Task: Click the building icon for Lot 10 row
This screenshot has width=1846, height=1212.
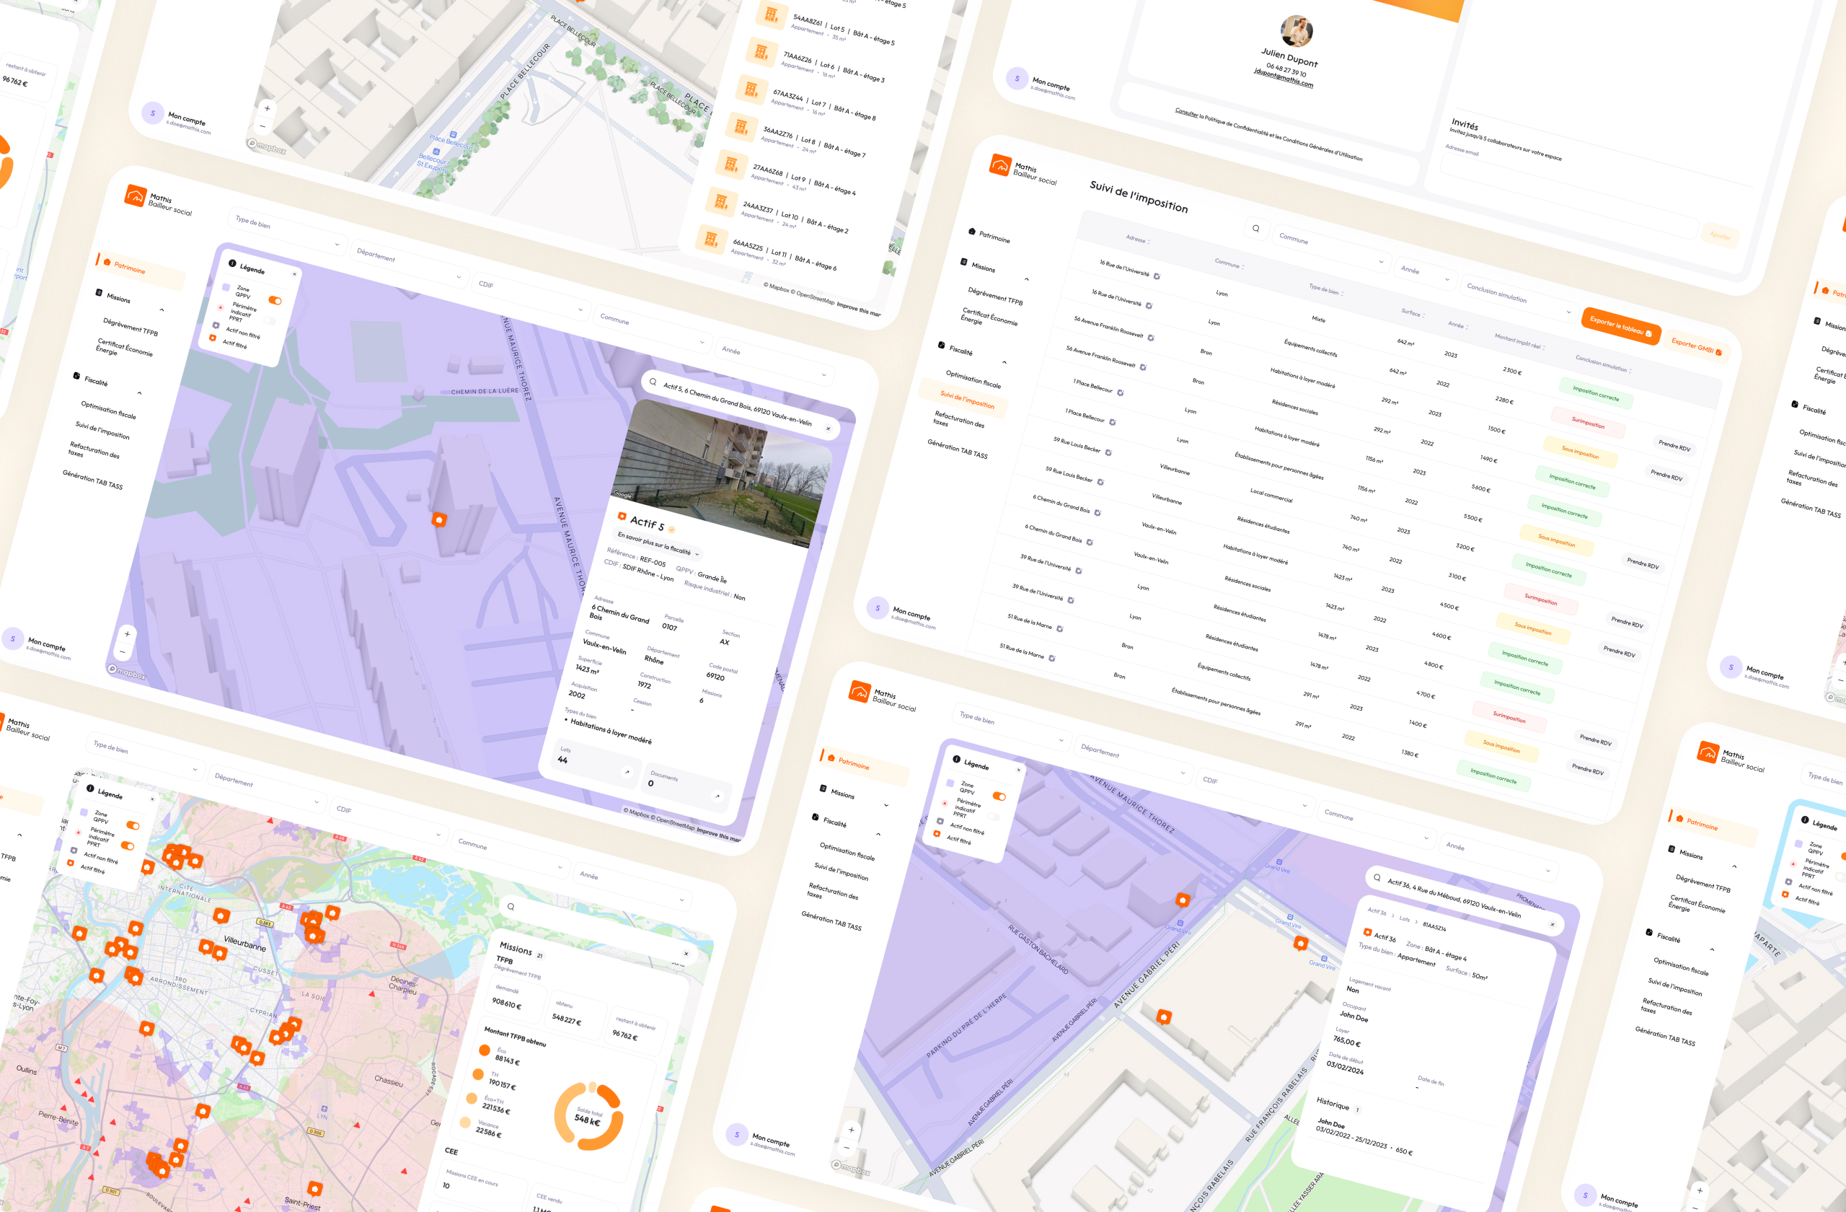Action: point(720,202)
